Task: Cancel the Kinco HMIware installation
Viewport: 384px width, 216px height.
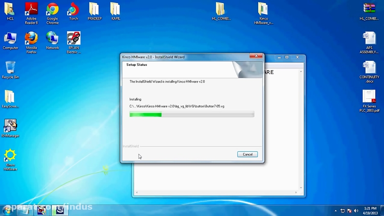Action: pyautogui.click(x=247, y=154)
